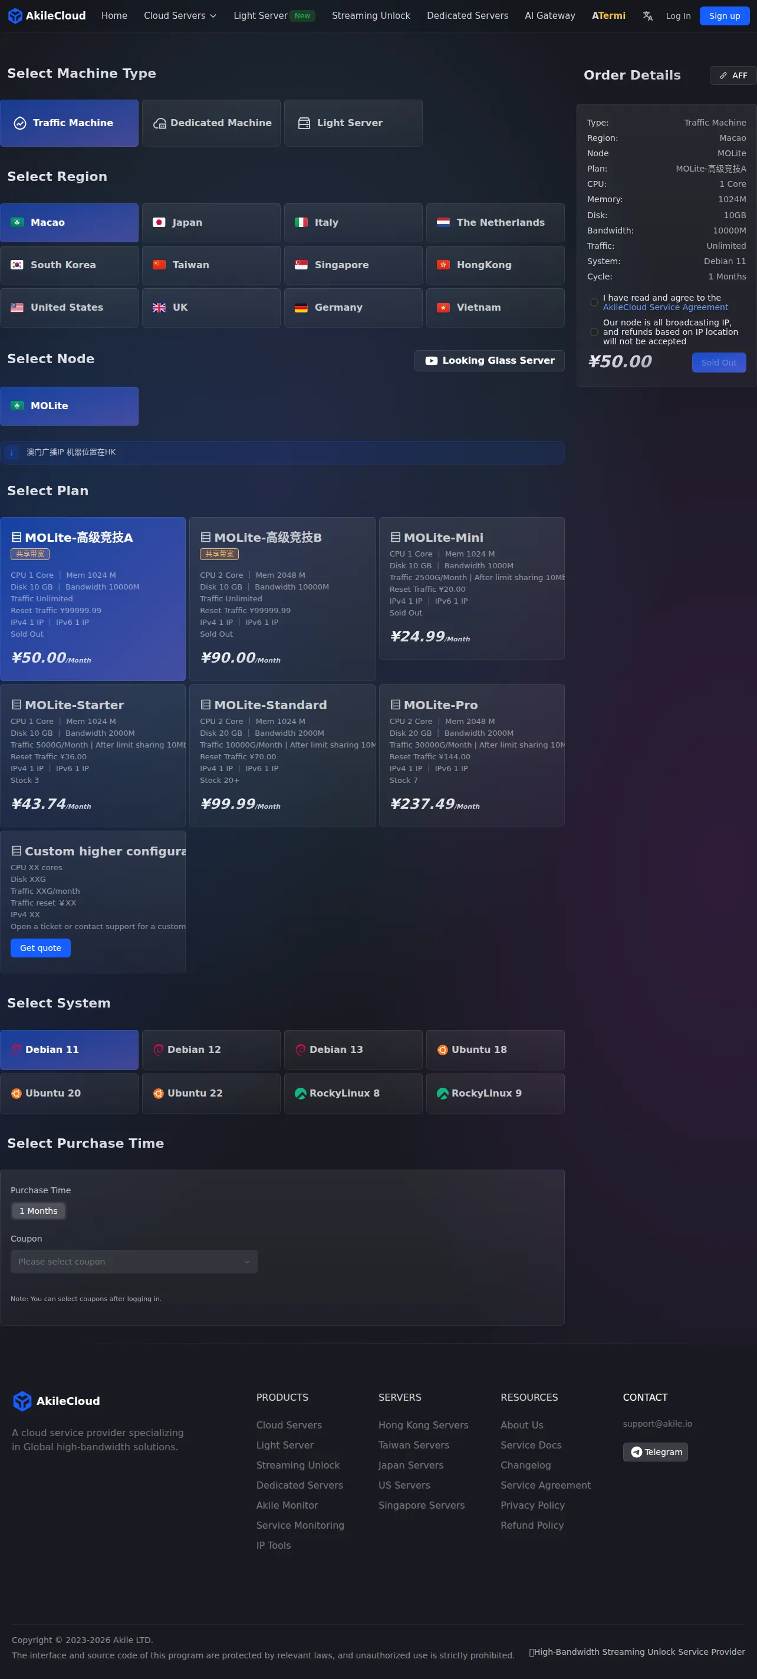Viewport: 757px width, 1679px height.
Task: Click the Traffic Machine gauge icon
Action: pos(20,123)
